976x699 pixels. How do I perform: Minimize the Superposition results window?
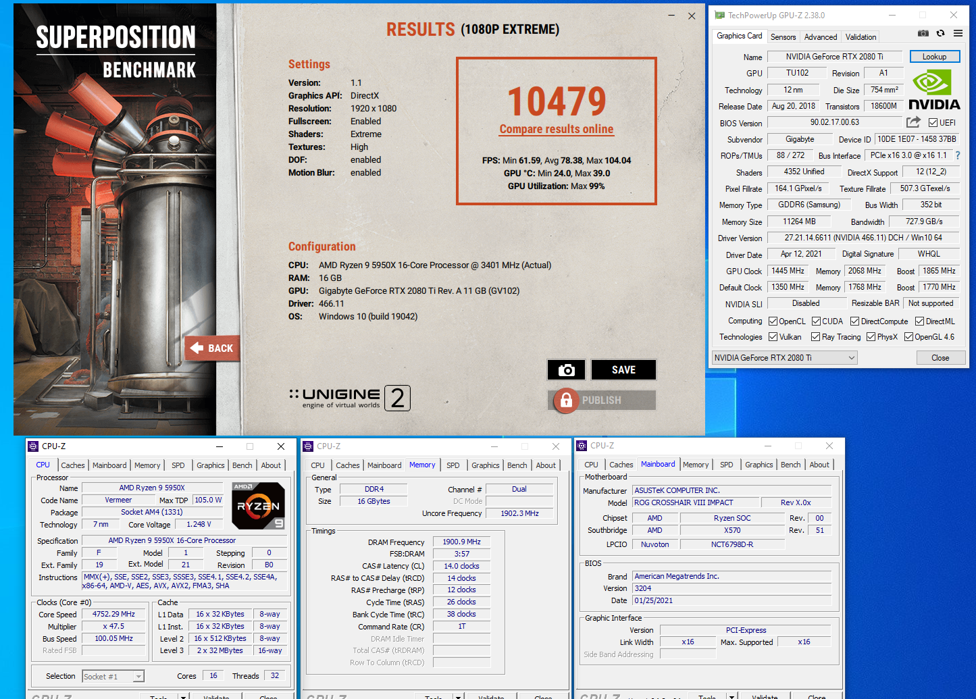click(671, 16)
